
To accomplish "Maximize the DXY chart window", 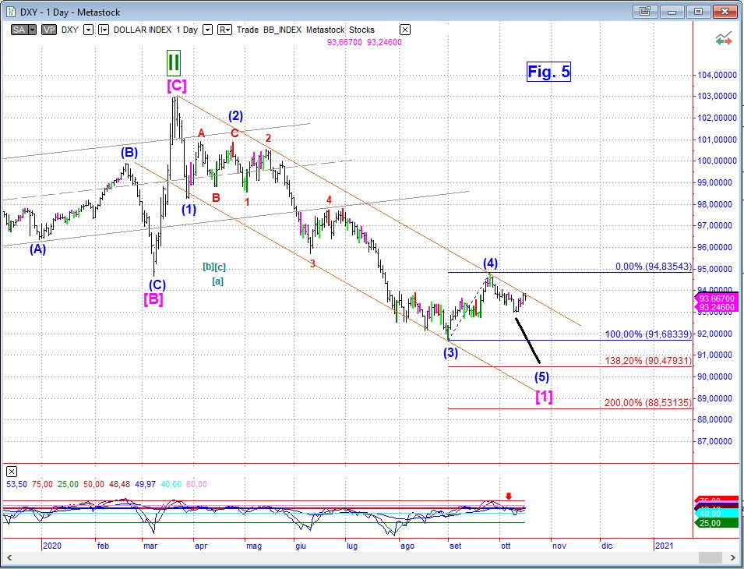I will 699,12.
